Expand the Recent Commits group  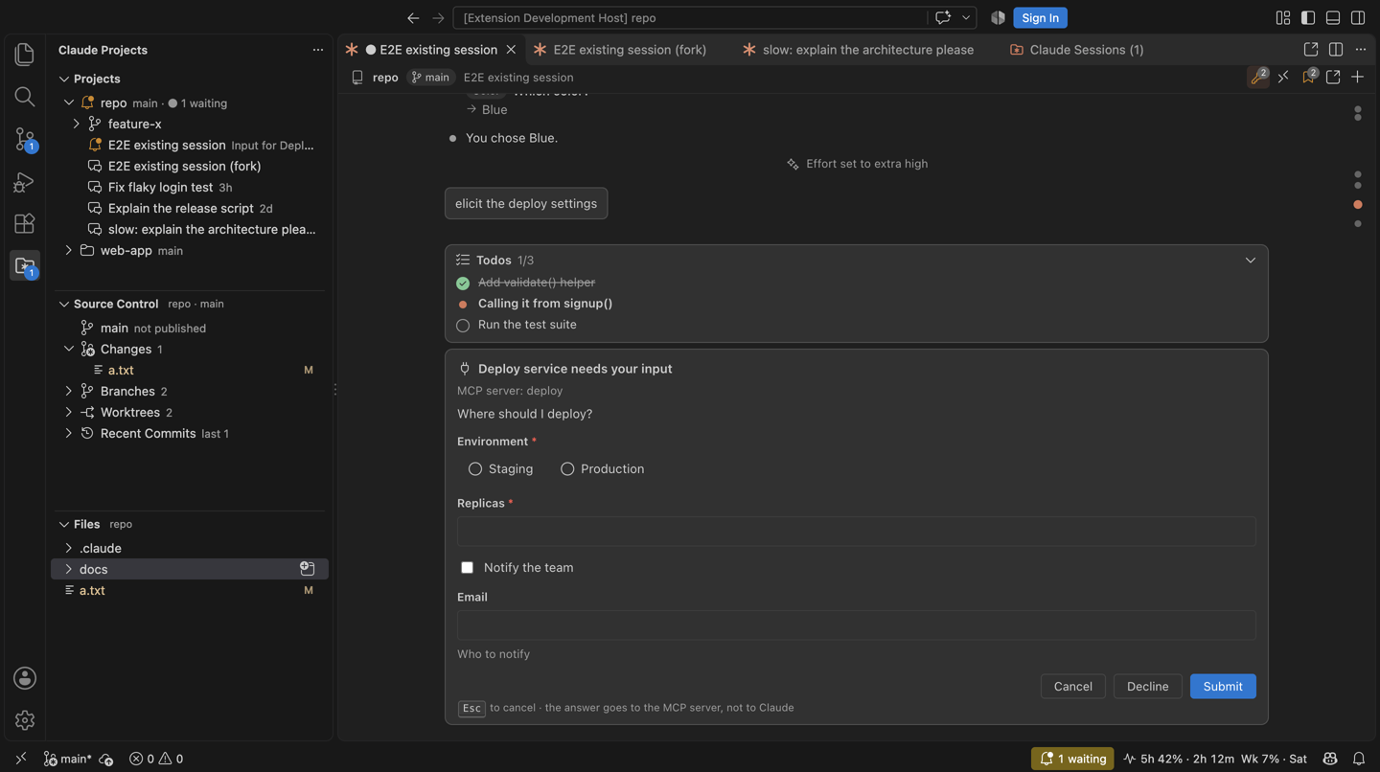[x=69, y=434]
